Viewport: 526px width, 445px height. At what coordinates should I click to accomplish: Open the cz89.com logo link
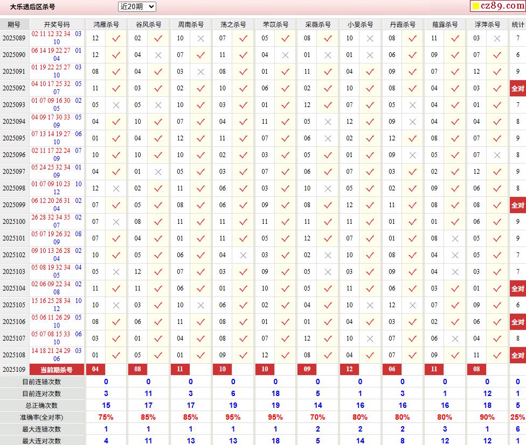(498, 6)
